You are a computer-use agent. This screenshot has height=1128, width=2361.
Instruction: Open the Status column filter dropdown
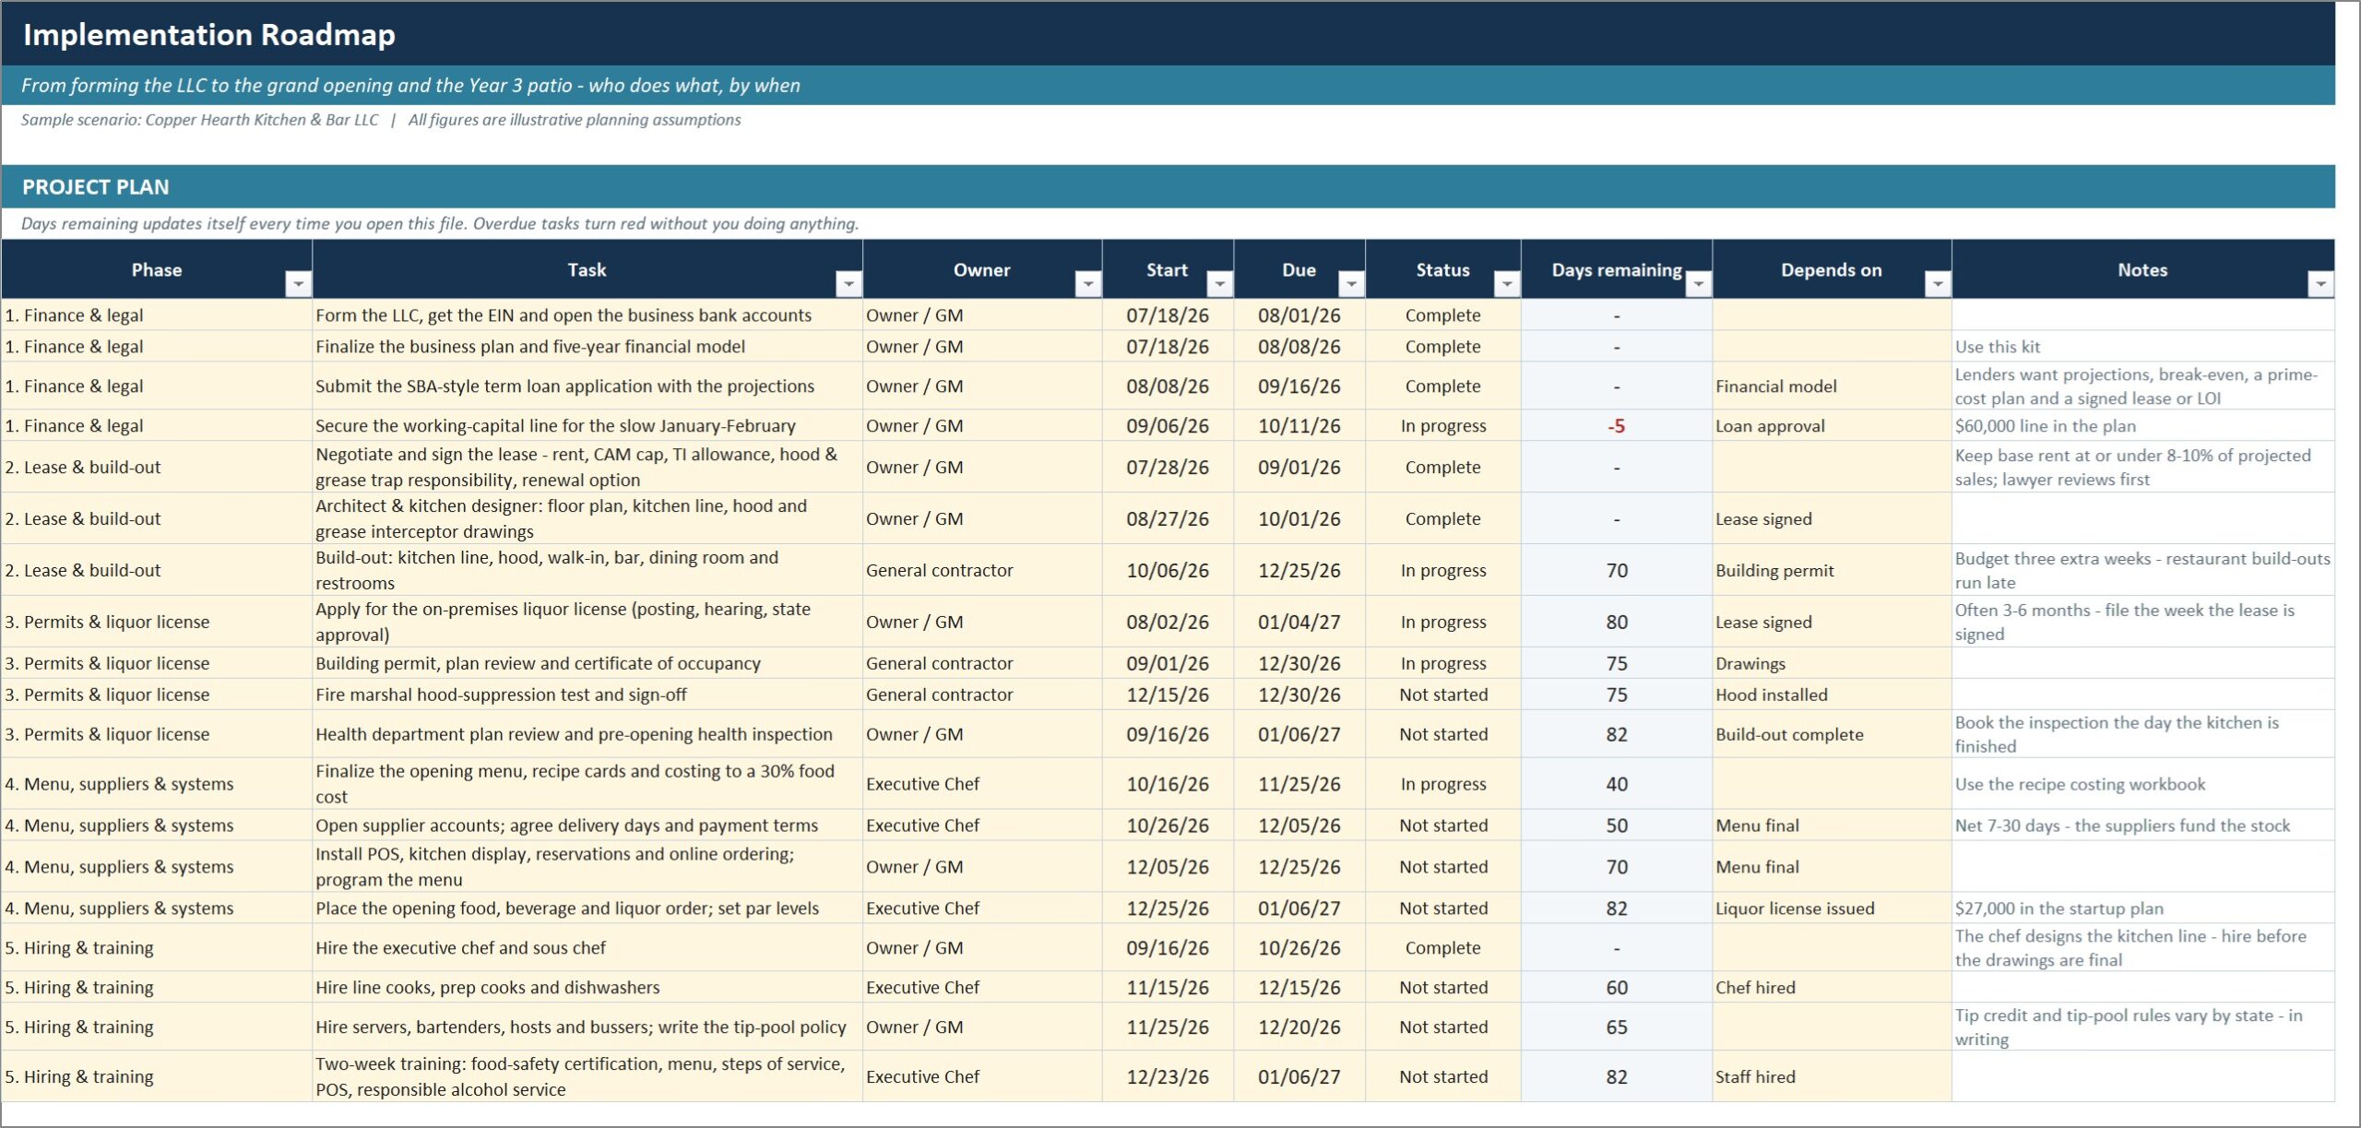point(1507,284)
